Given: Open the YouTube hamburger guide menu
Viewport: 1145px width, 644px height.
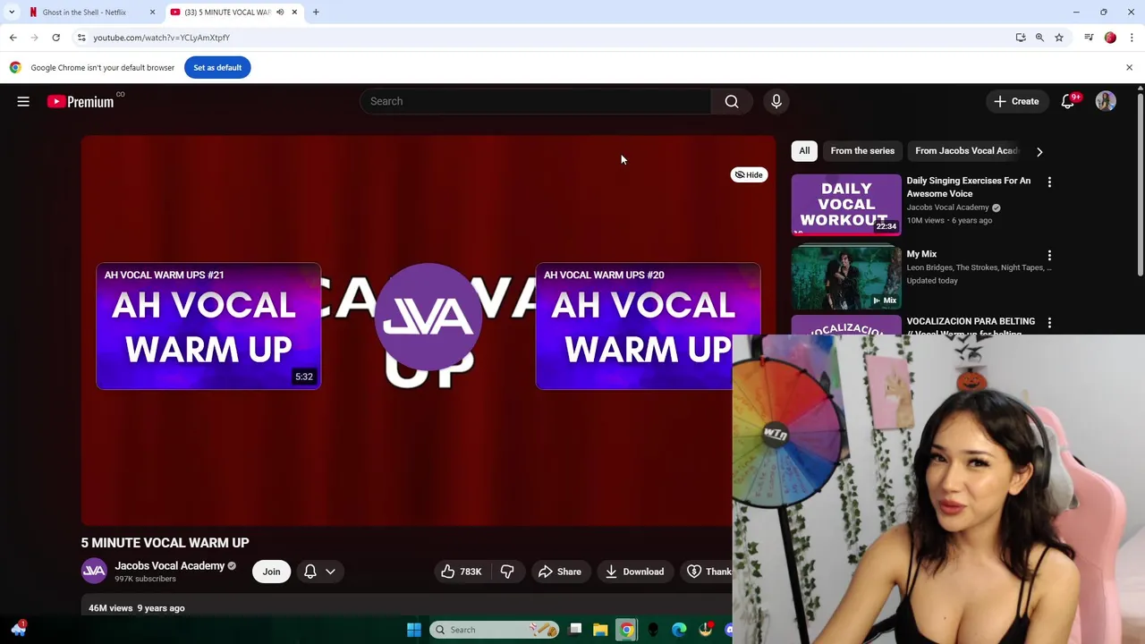Looking at the screenshot, I should (x=23, y=102).
